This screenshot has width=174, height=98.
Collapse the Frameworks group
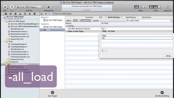point(5,62)
